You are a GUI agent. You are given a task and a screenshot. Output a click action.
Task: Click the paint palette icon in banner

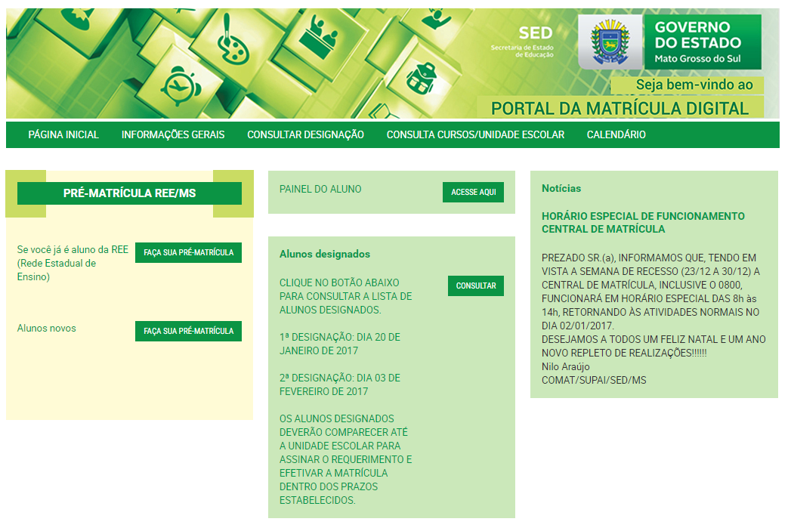231,42
